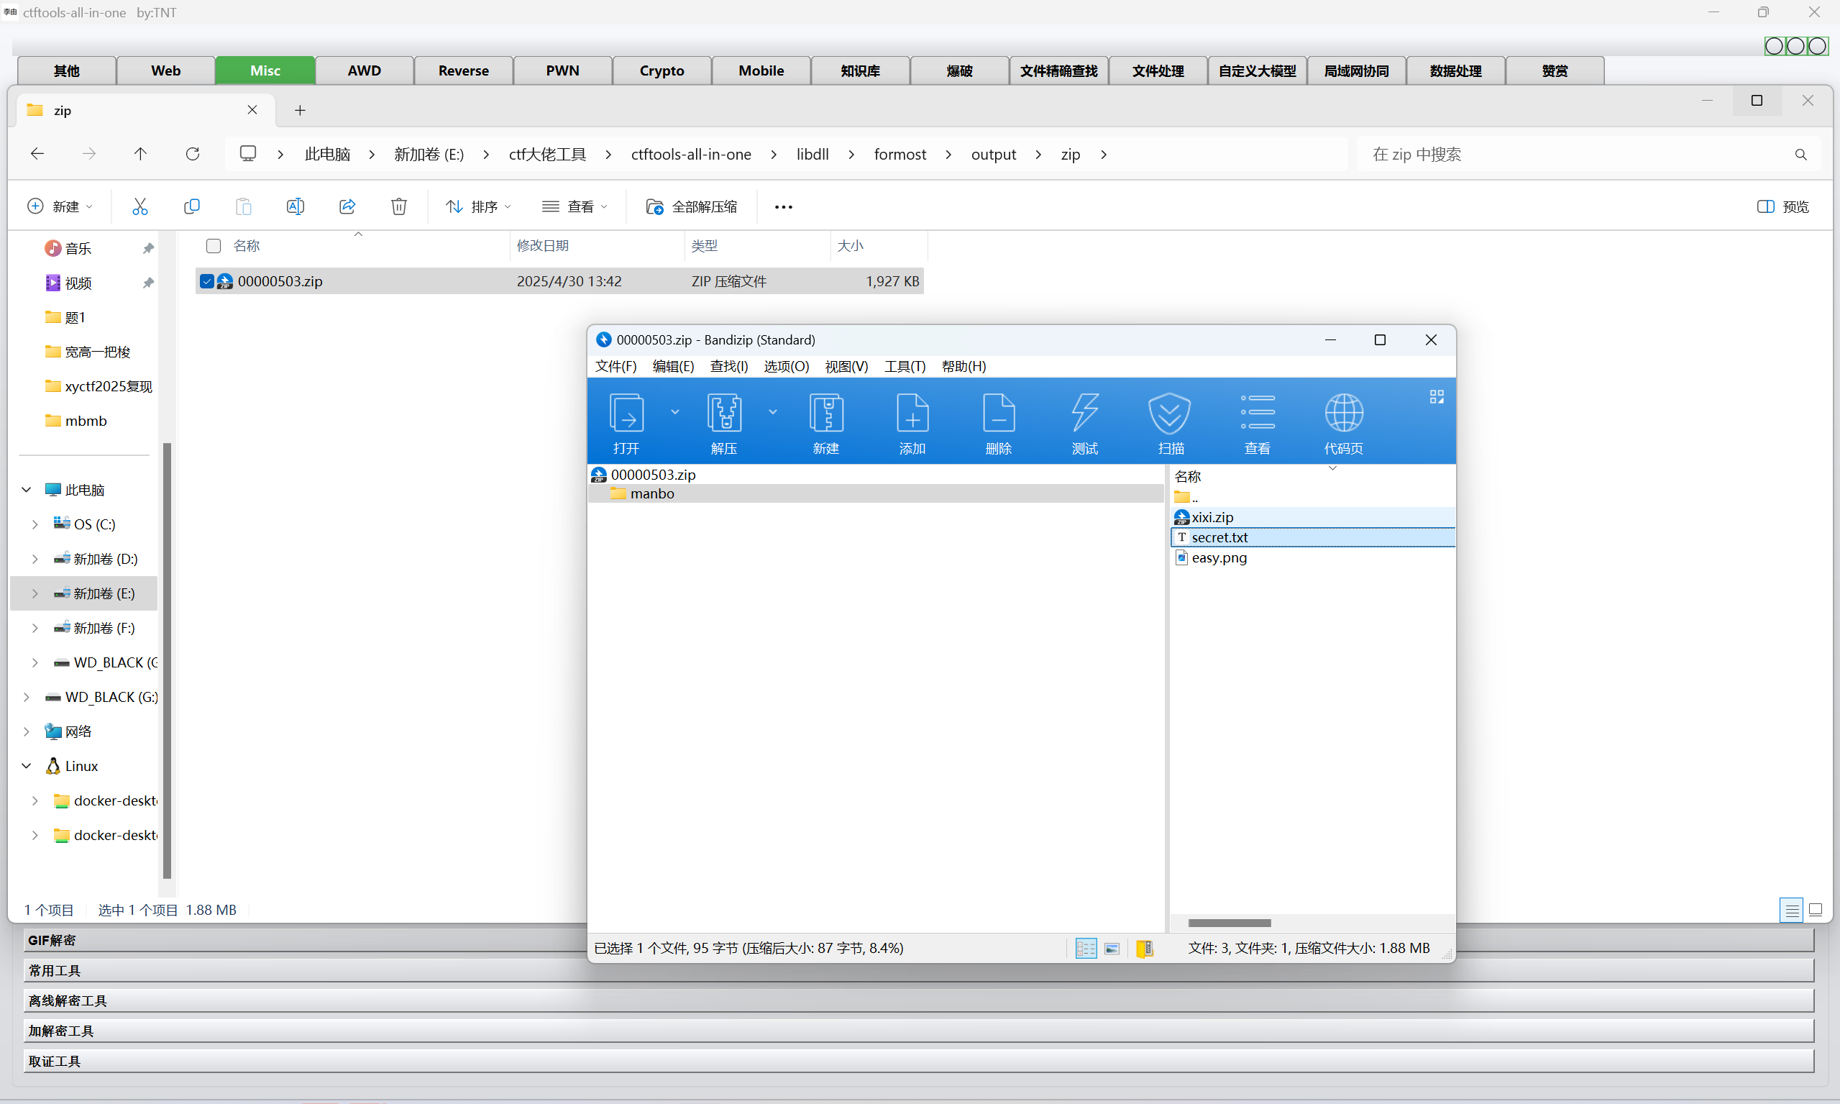Click the Rename icon in Explorer toolbar

[x=296, y=207]
